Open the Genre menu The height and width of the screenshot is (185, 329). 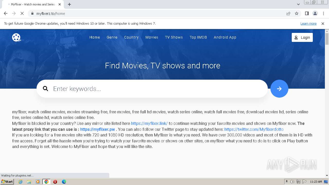coord(112,37)
